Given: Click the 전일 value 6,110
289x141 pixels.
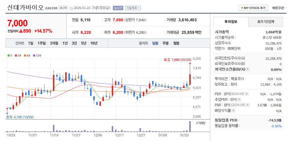Looking at the screenshot, I should click(x=85, y=20).
